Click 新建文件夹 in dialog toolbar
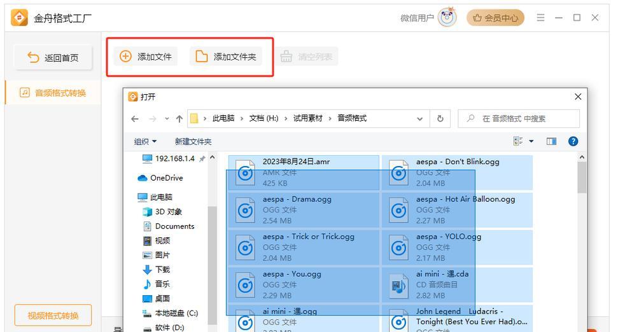 coord(193,141)
